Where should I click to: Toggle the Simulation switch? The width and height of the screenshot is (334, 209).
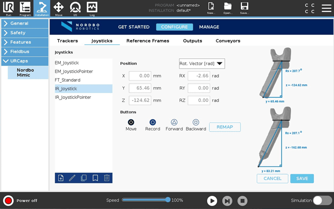tap(322, 200)
